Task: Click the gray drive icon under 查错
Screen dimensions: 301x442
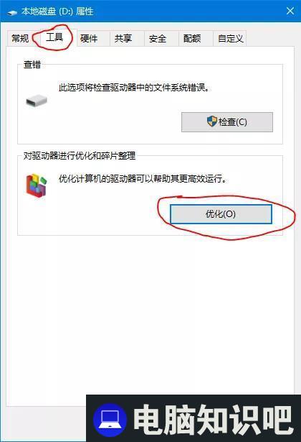Action: [x=37, y=101]
